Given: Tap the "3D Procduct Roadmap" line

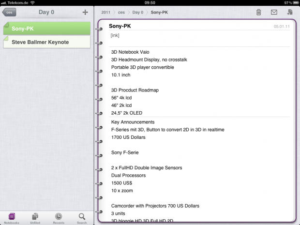Looking at the screenshot, I should click(x=135, y=90).
